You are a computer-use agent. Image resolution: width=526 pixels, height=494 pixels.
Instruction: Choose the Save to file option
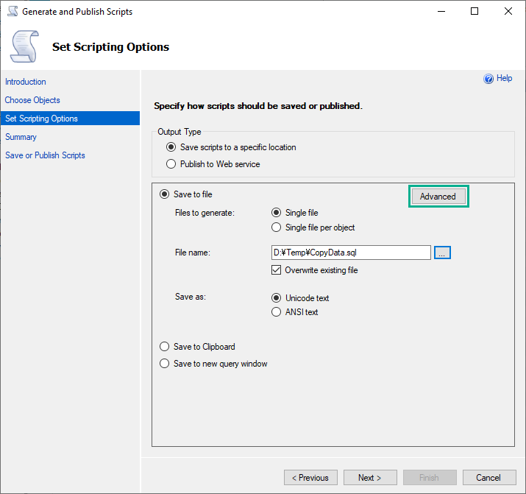tap(165, 194)
